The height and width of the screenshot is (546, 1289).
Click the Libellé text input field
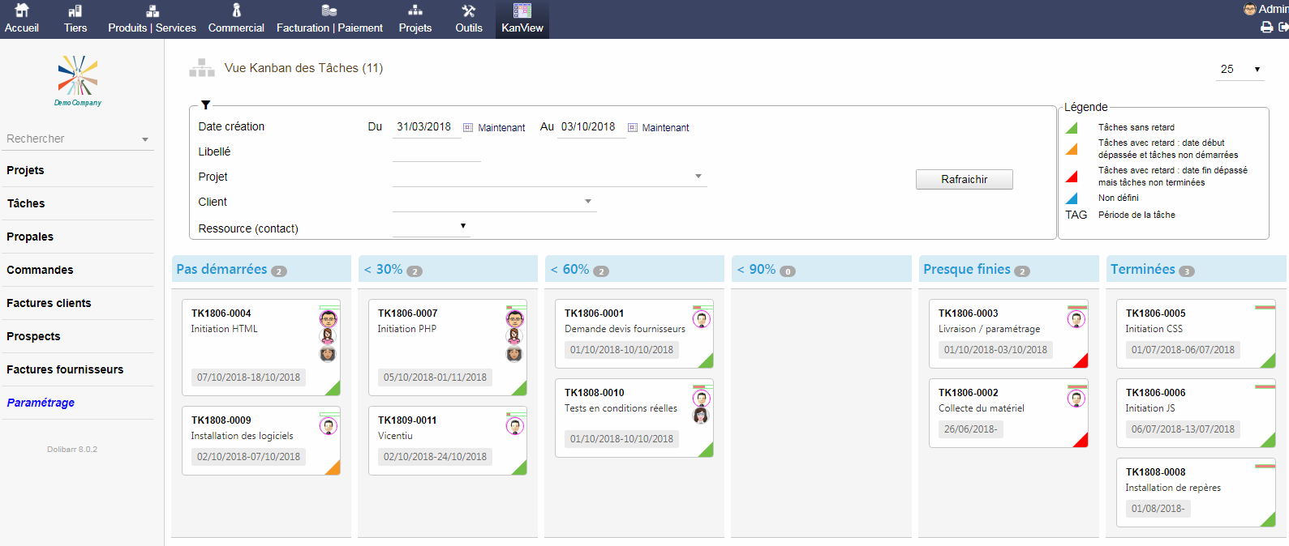436,151
